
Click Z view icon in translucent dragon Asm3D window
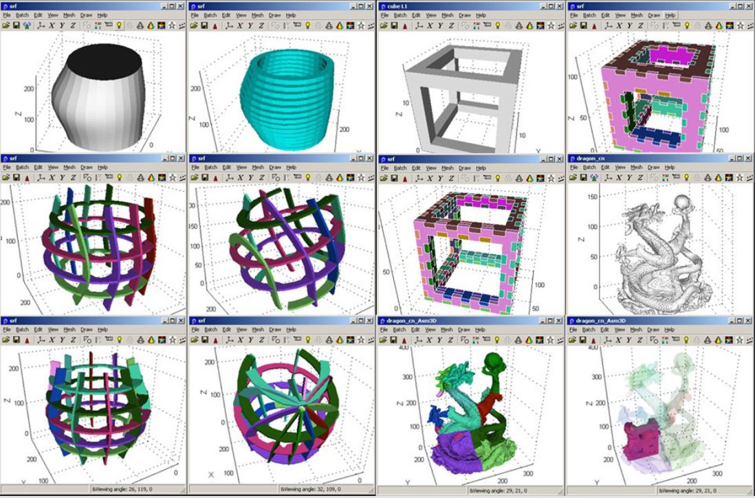point(640,340)
